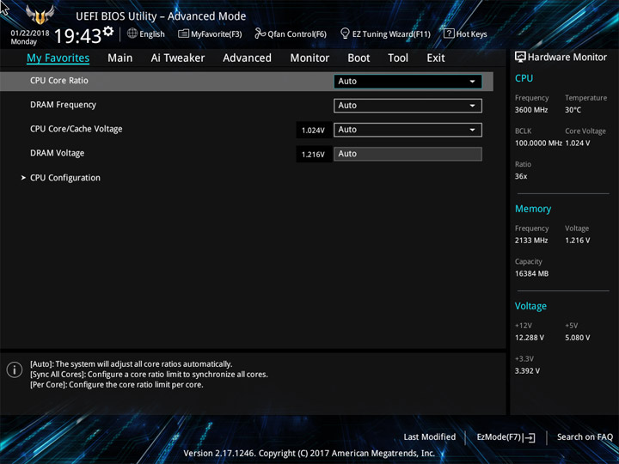Screen dimensions: 619x464
Task: Click the Hardware Monitor display icon
Action: (x=520, y=58)
